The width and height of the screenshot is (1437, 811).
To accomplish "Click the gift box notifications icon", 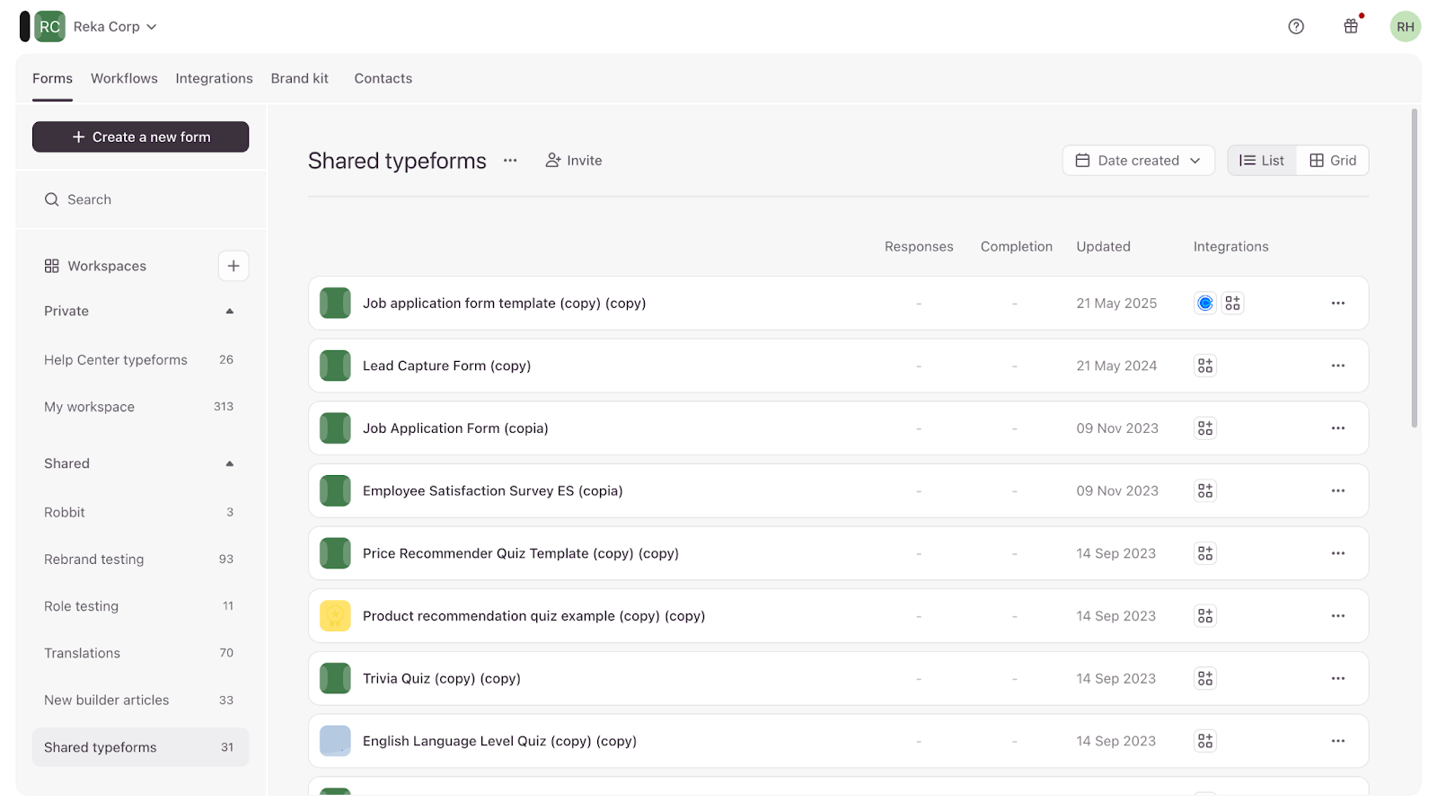I will (x=1350, y=27).
